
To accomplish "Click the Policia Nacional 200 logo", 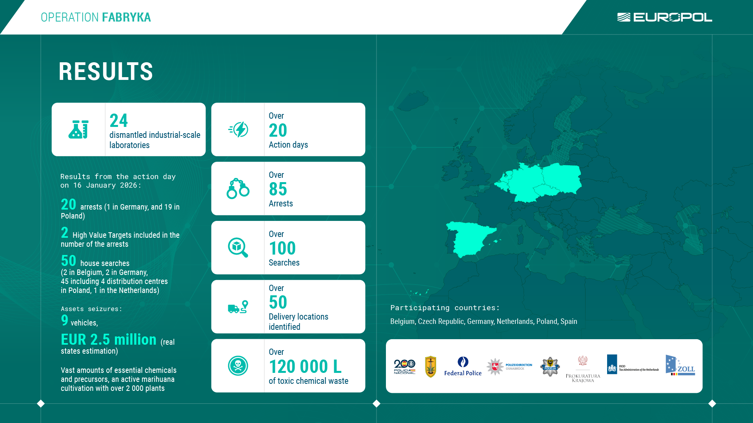I will 404,367.
